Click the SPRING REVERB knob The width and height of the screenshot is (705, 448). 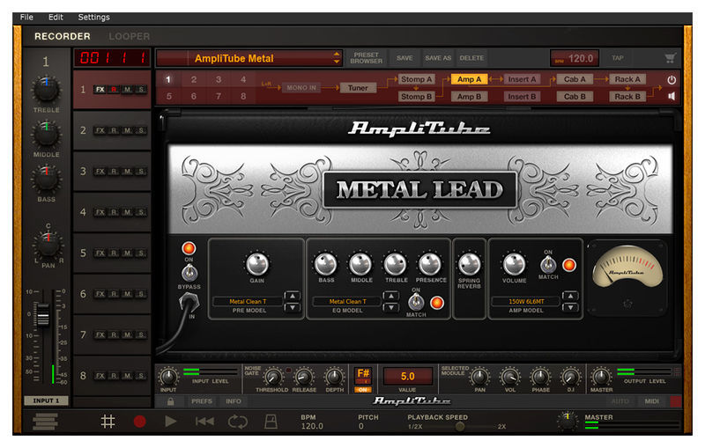[x=469, y=264]
